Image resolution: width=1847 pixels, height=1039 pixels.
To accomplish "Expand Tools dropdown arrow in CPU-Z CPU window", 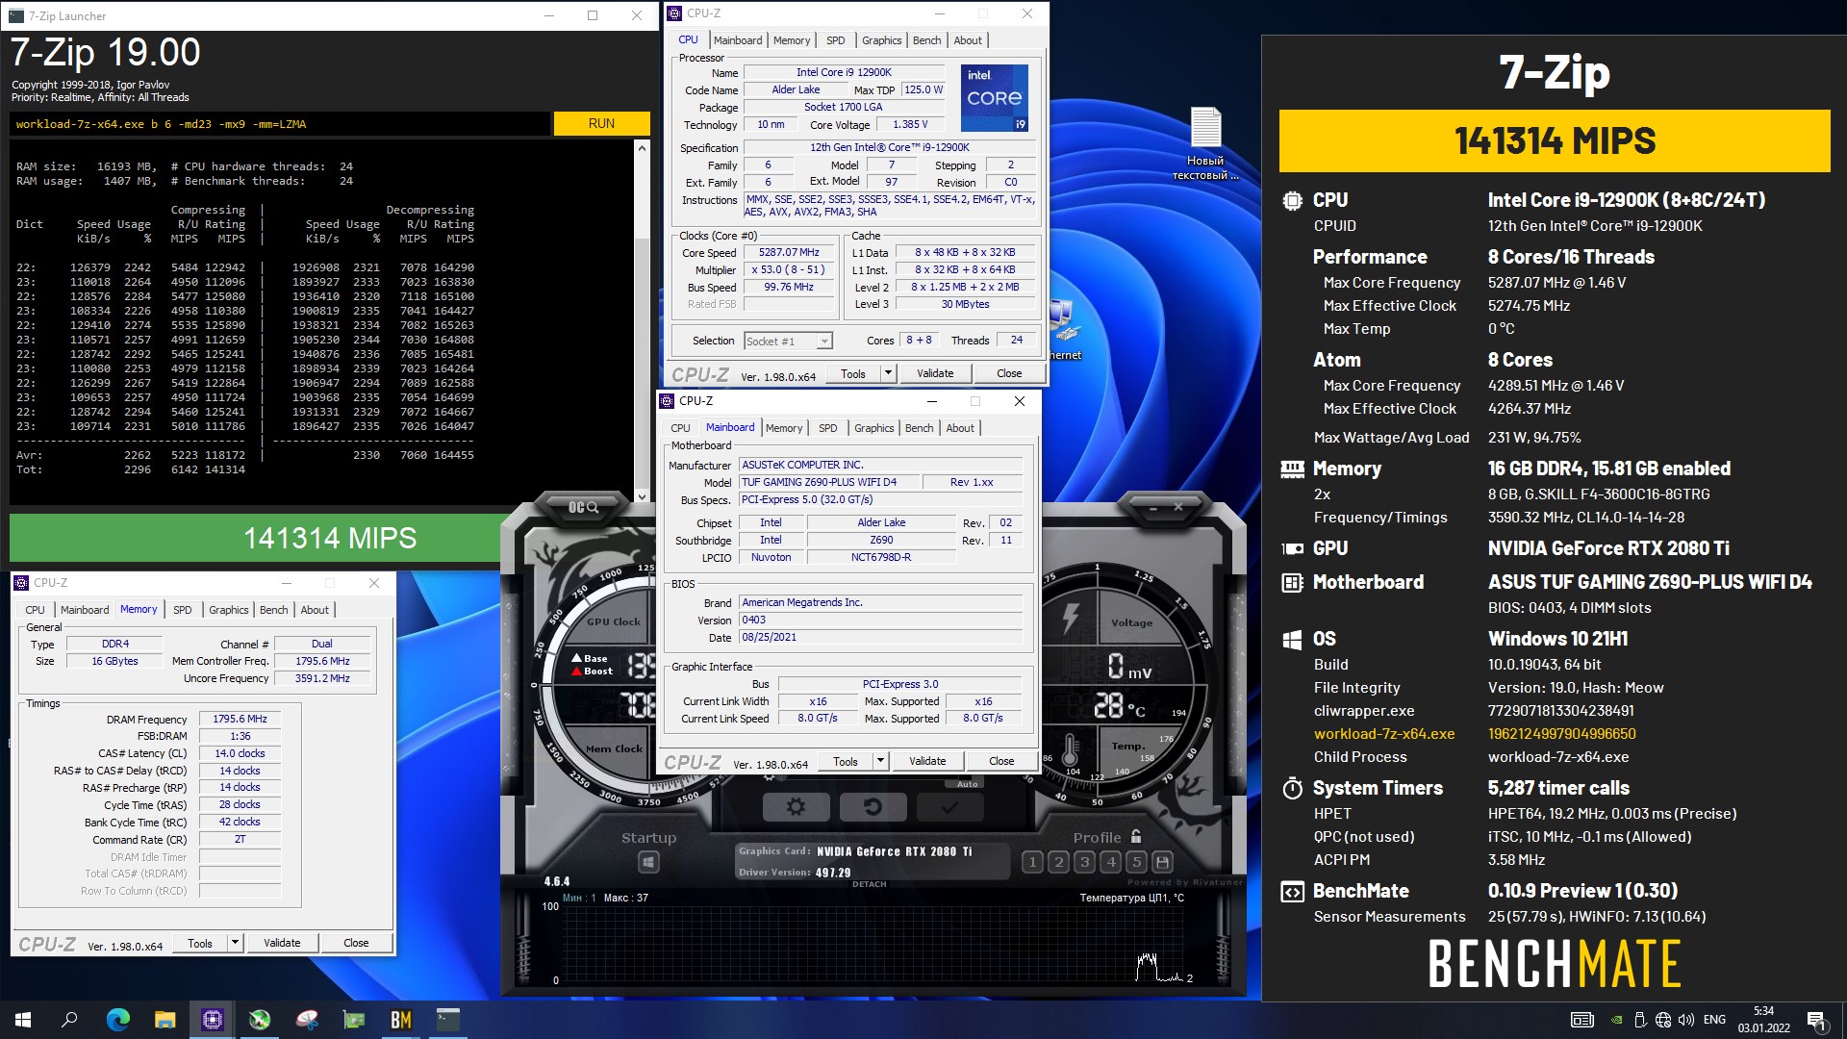I will click(x=888, y=373).
